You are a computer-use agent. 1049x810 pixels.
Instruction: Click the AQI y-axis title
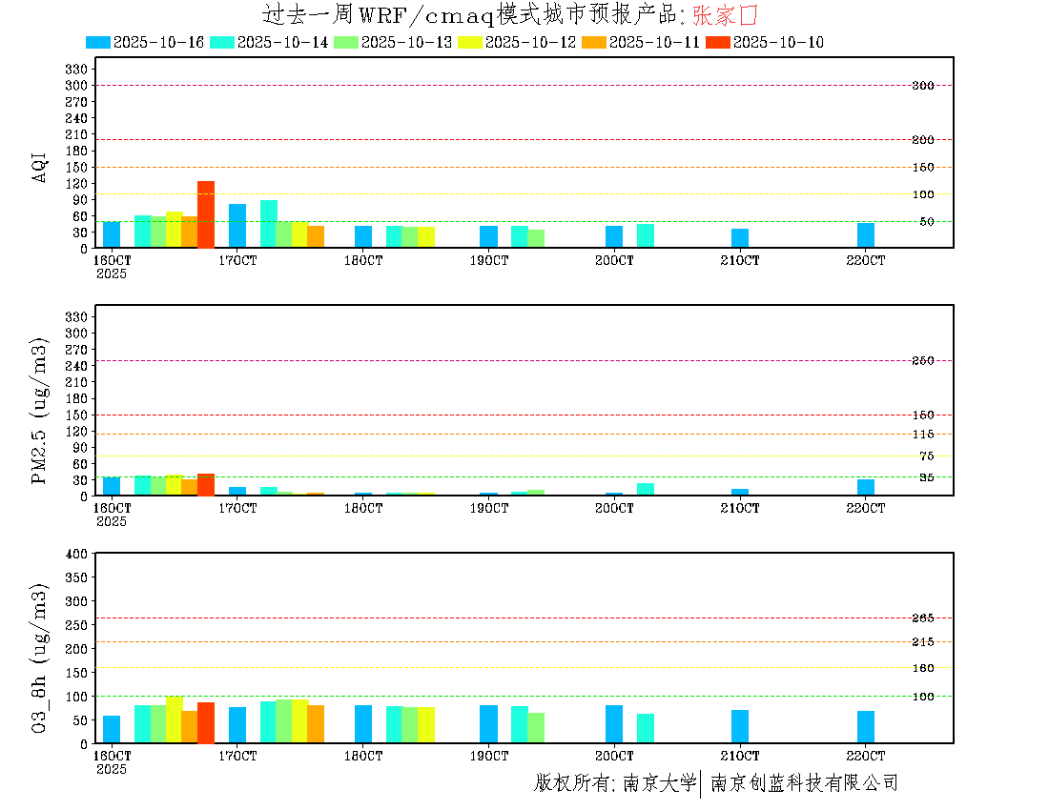point(40,166)
